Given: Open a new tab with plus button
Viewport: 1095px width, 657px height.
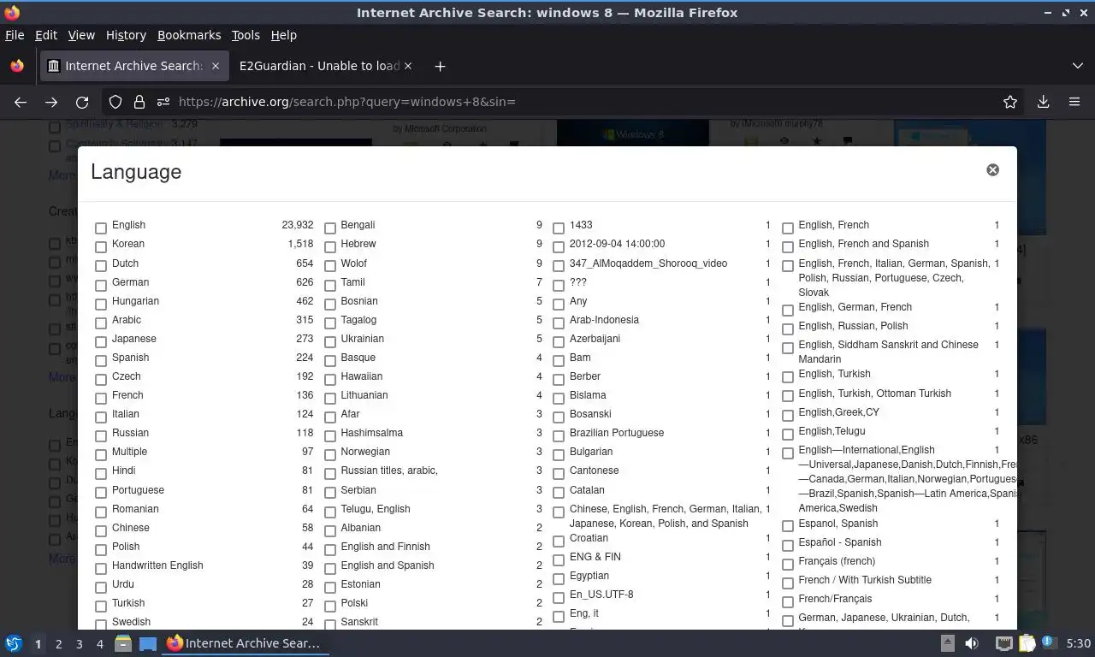Looking at the screenshot, I should point(440,66).
